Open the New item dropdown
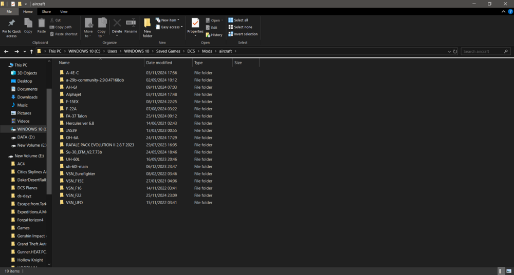Screen dimensions: 514x275 pyautogui.click(x=167, y=20)
